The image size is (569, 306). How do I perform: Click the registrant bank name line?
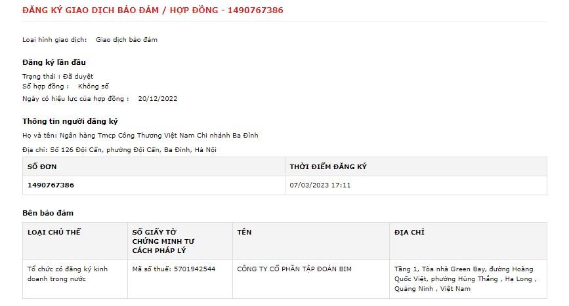point(140,136)
